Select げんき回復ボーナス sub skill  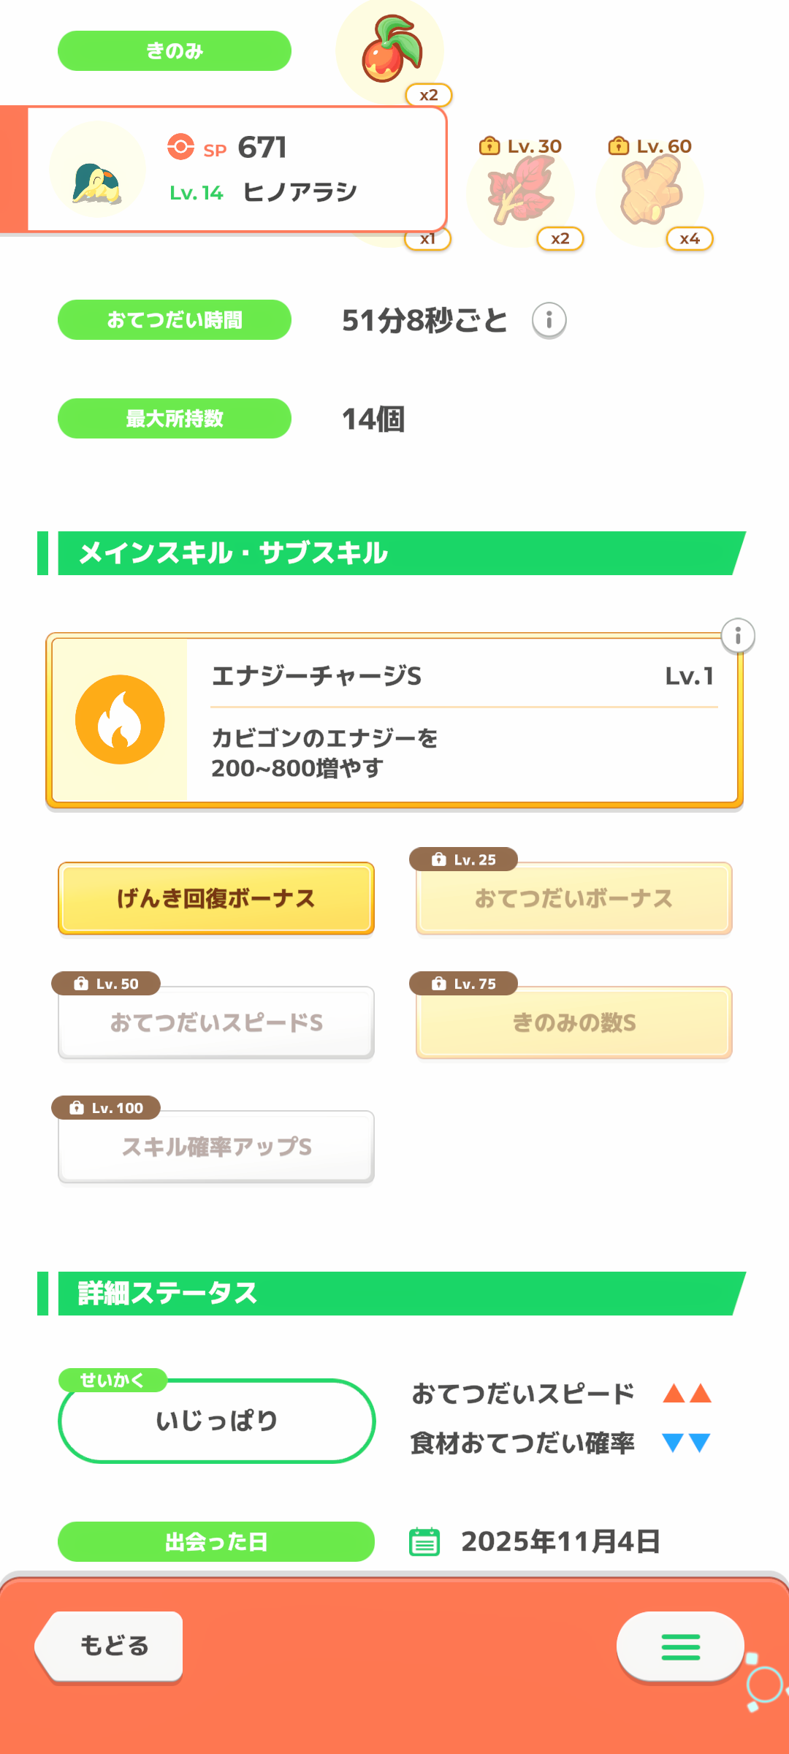click(x=216, y=898)
